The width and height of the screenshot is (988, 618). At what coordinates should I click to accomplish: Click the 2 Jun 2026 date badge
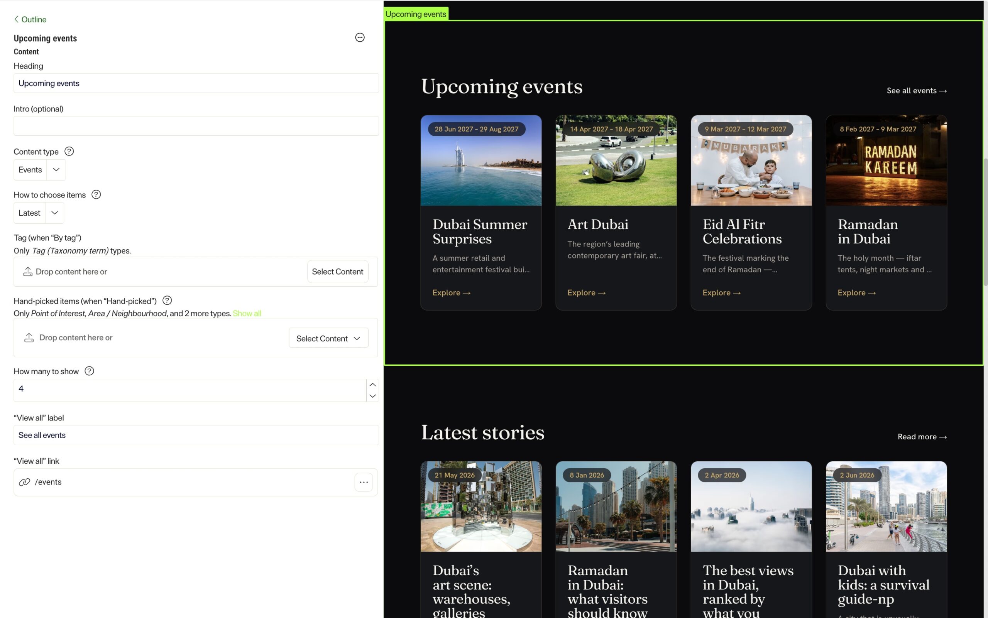[857, 475]
